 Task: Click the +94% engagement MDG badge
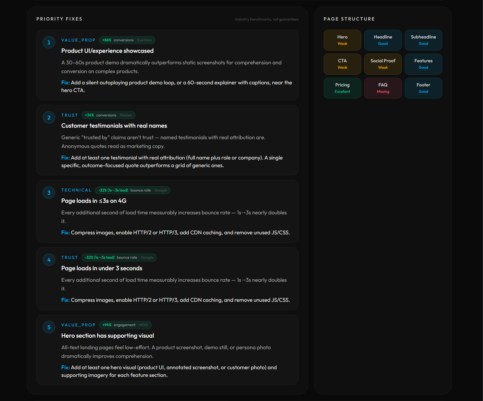click(125, 325)
